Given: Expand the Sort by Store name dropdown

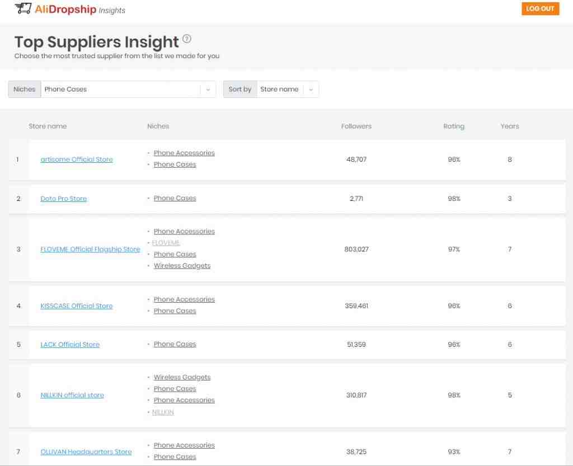Looking at the screenshot, I should click(271, 89).
